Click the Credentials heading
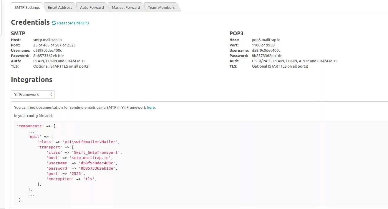The width and height of the screenshot is (388, 209). [x=30, y=22]
